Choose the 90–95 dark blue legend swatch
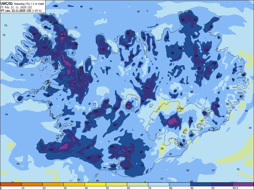254x190 pixels. coord(201,184)
